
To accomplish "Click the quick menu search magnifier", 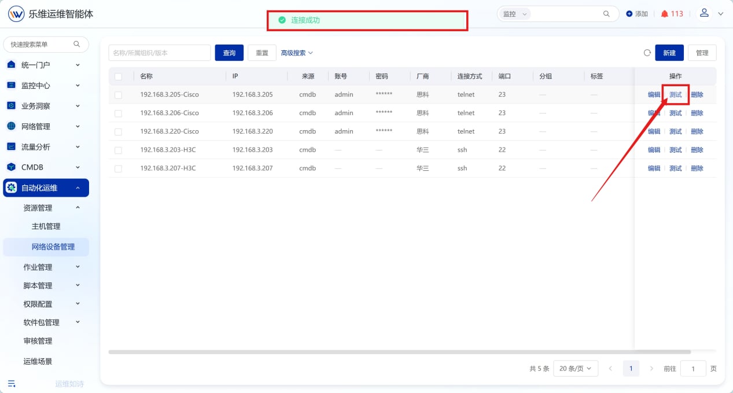I will [x=77, y=44].
